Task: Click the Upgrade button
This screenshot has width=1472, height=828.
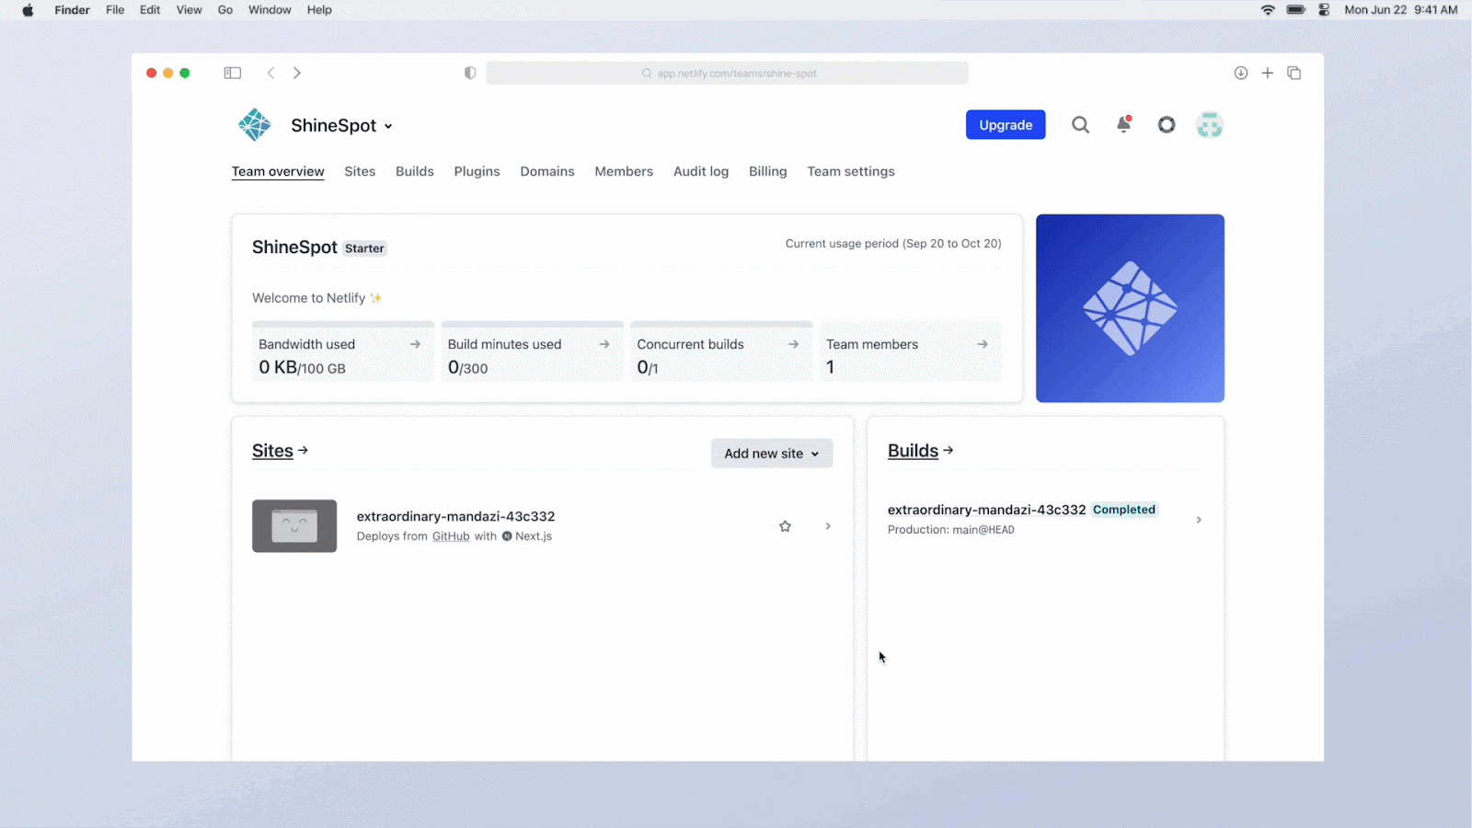Action: coord(1006,125)
